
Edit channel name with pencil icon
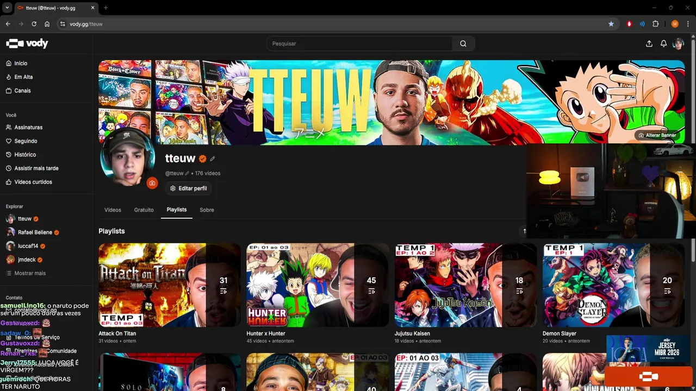[x=213, y=159]
